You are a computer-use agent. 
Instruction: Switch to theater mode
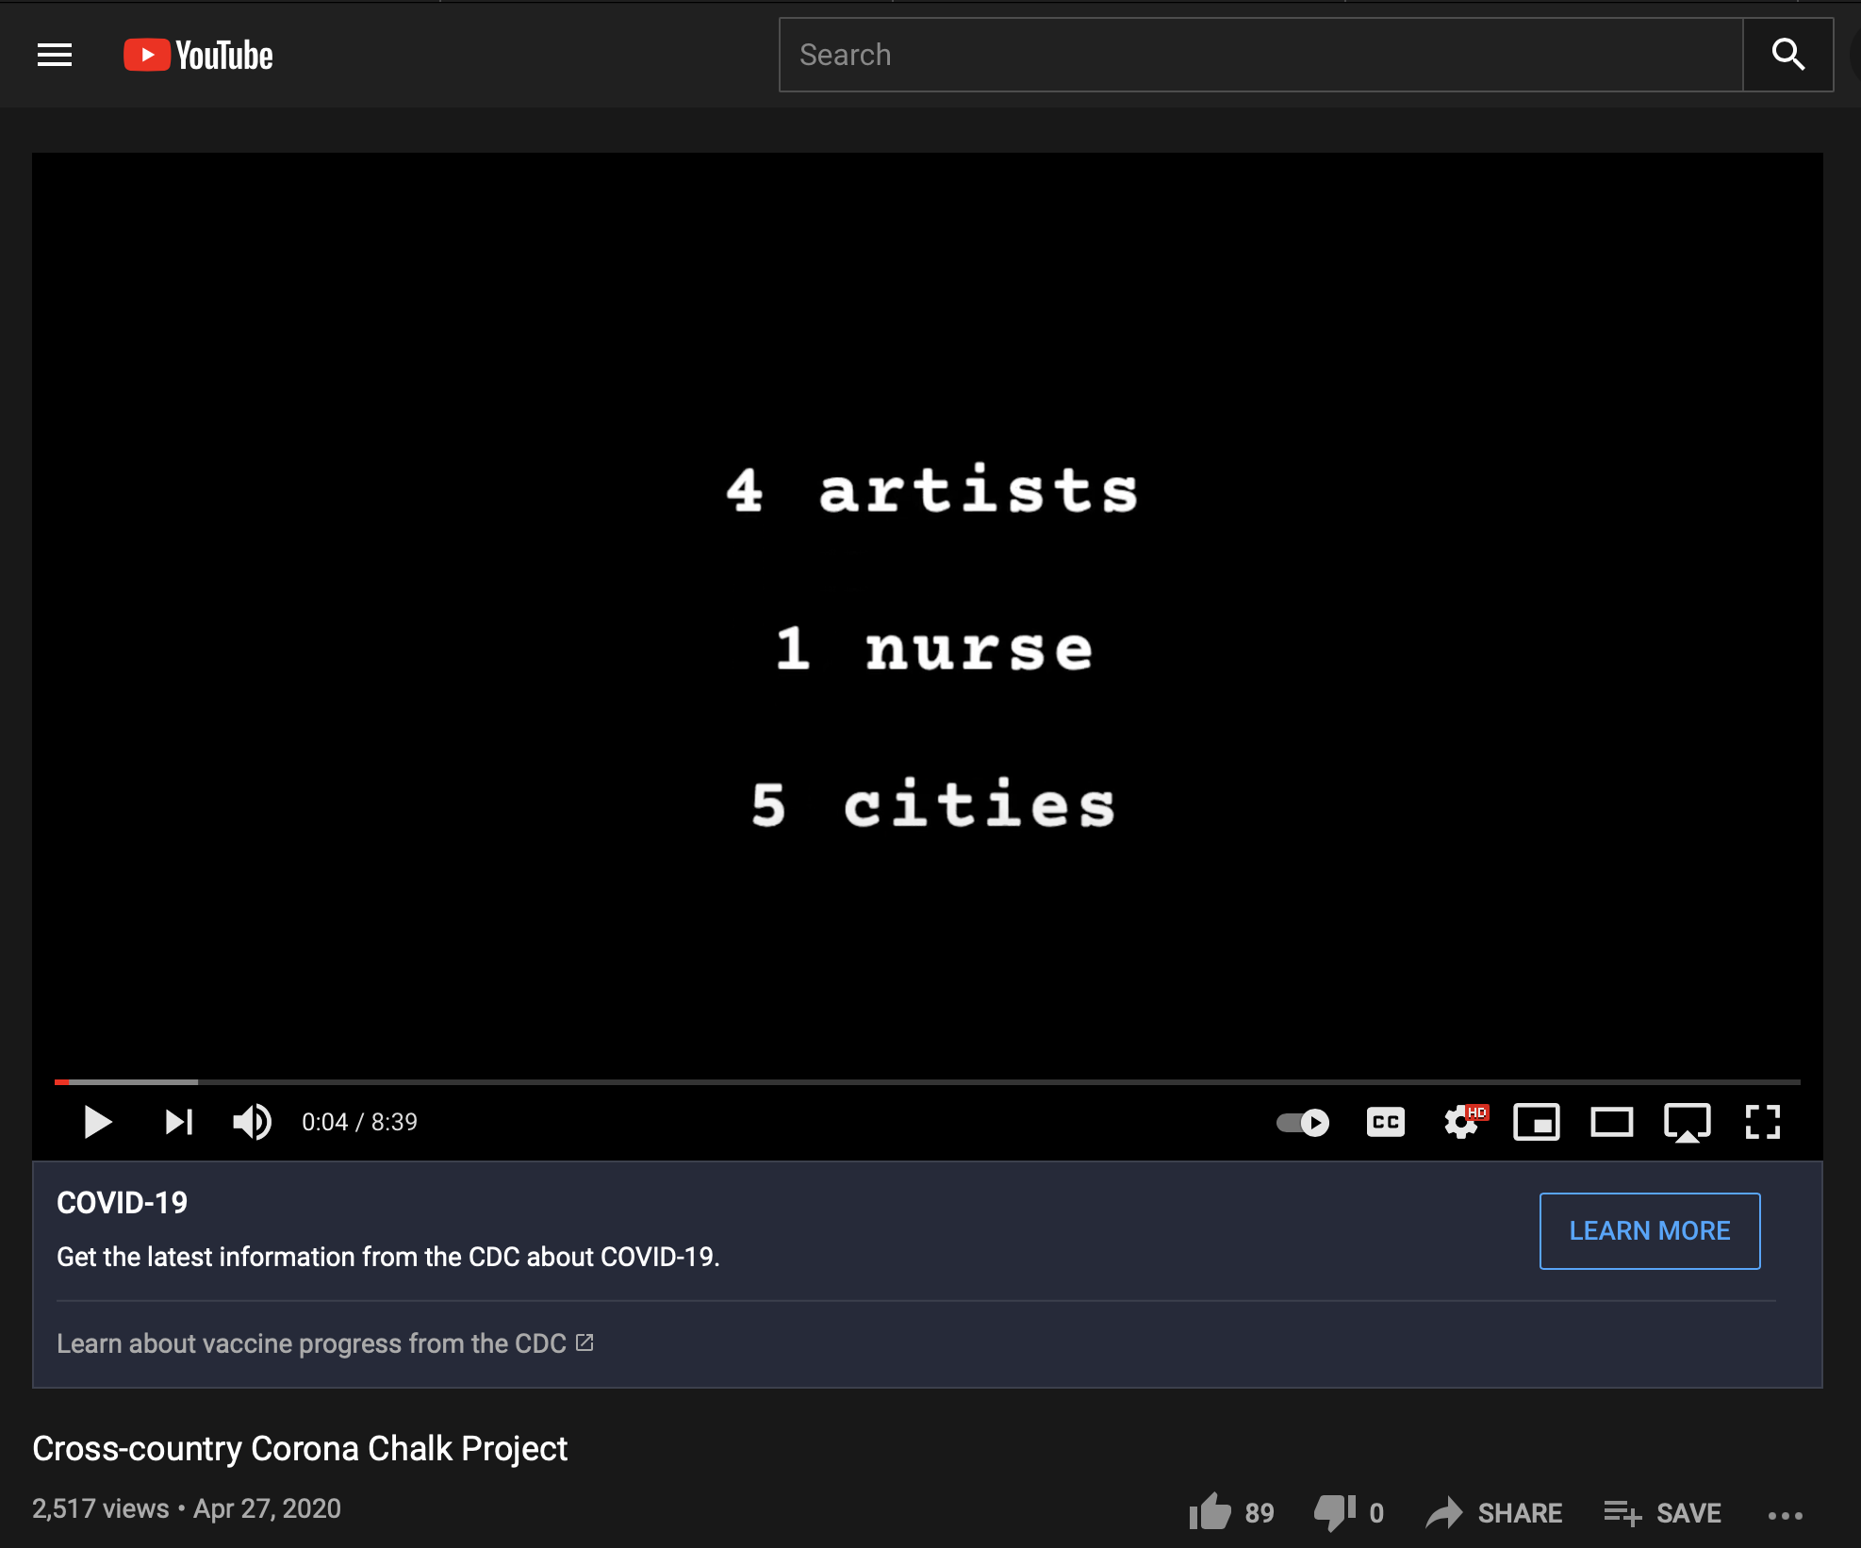(1611, 1122)
